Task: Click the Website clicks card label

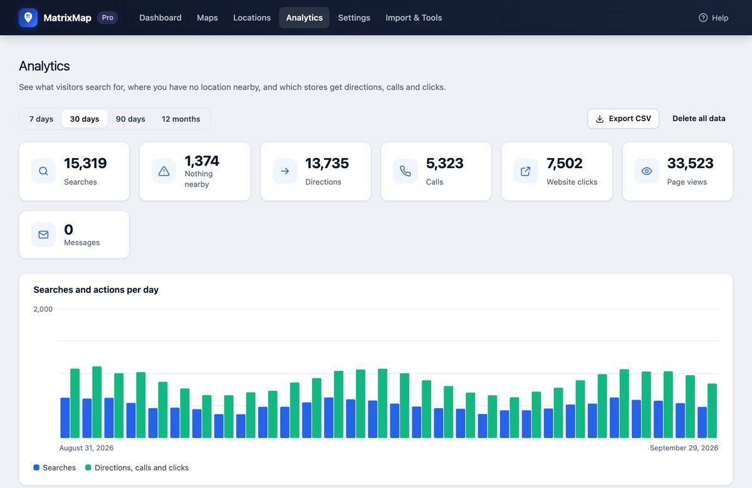Action: pos(572,182)
